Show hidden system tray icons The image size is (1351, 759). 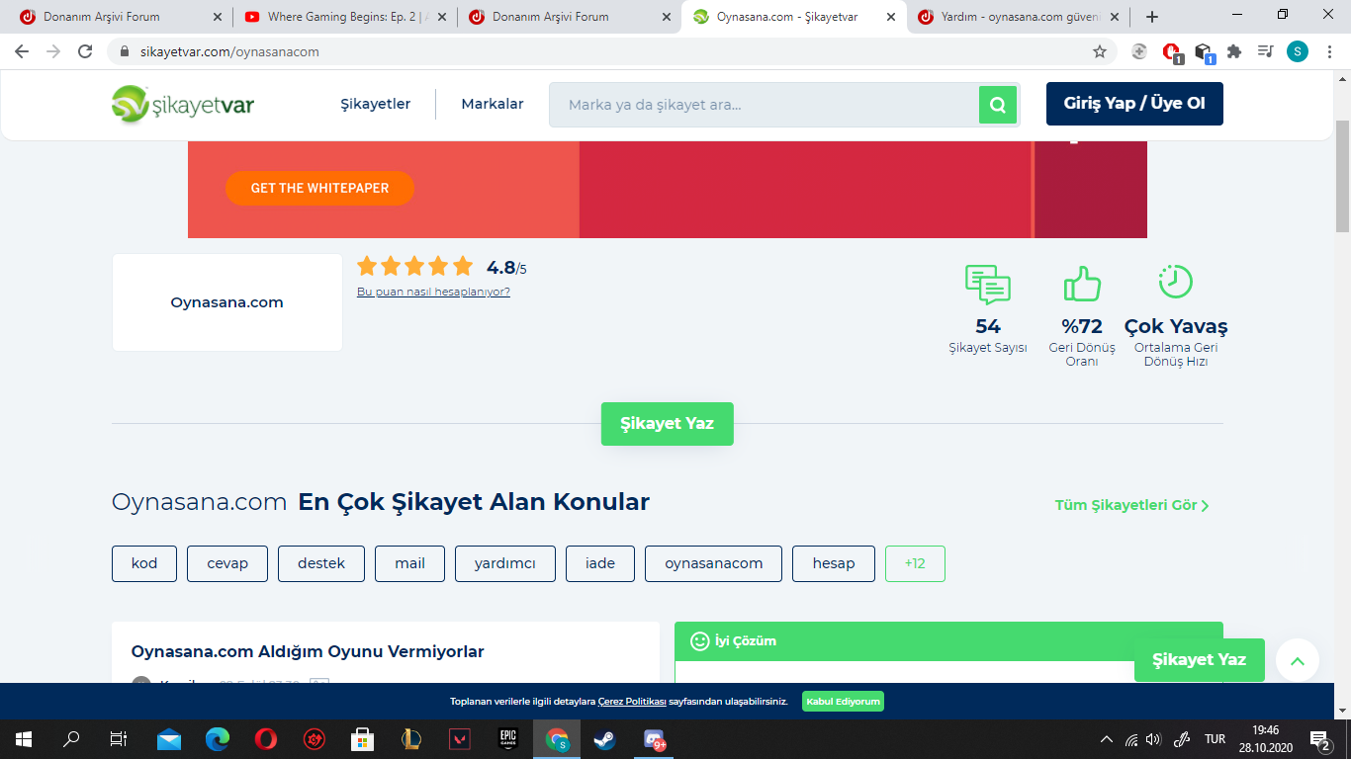pos(1107,739)
